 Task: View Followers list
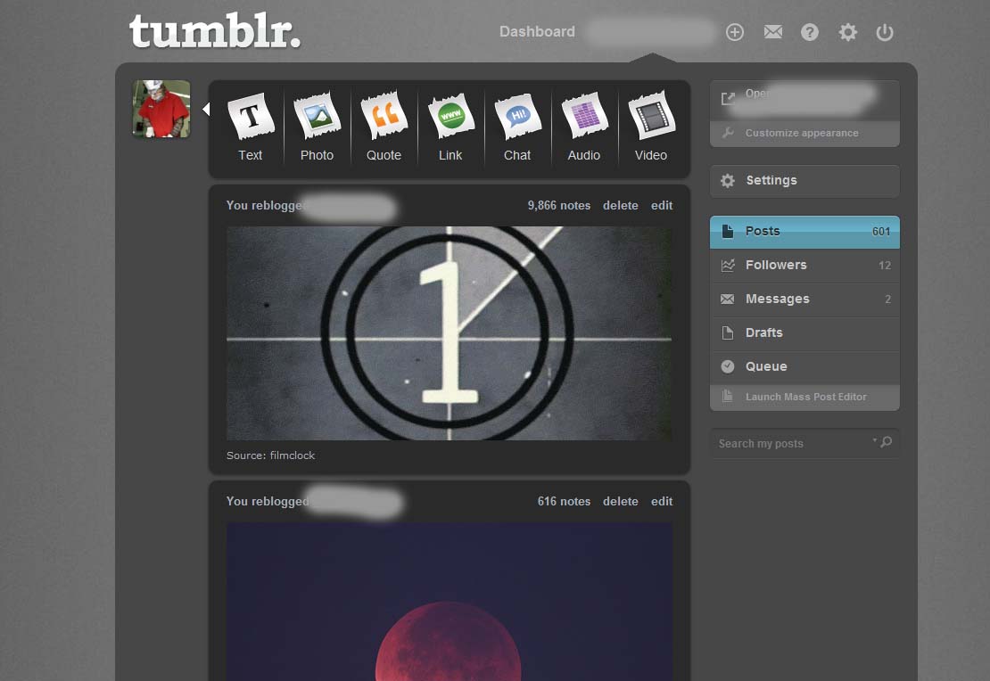pos(804,265)
